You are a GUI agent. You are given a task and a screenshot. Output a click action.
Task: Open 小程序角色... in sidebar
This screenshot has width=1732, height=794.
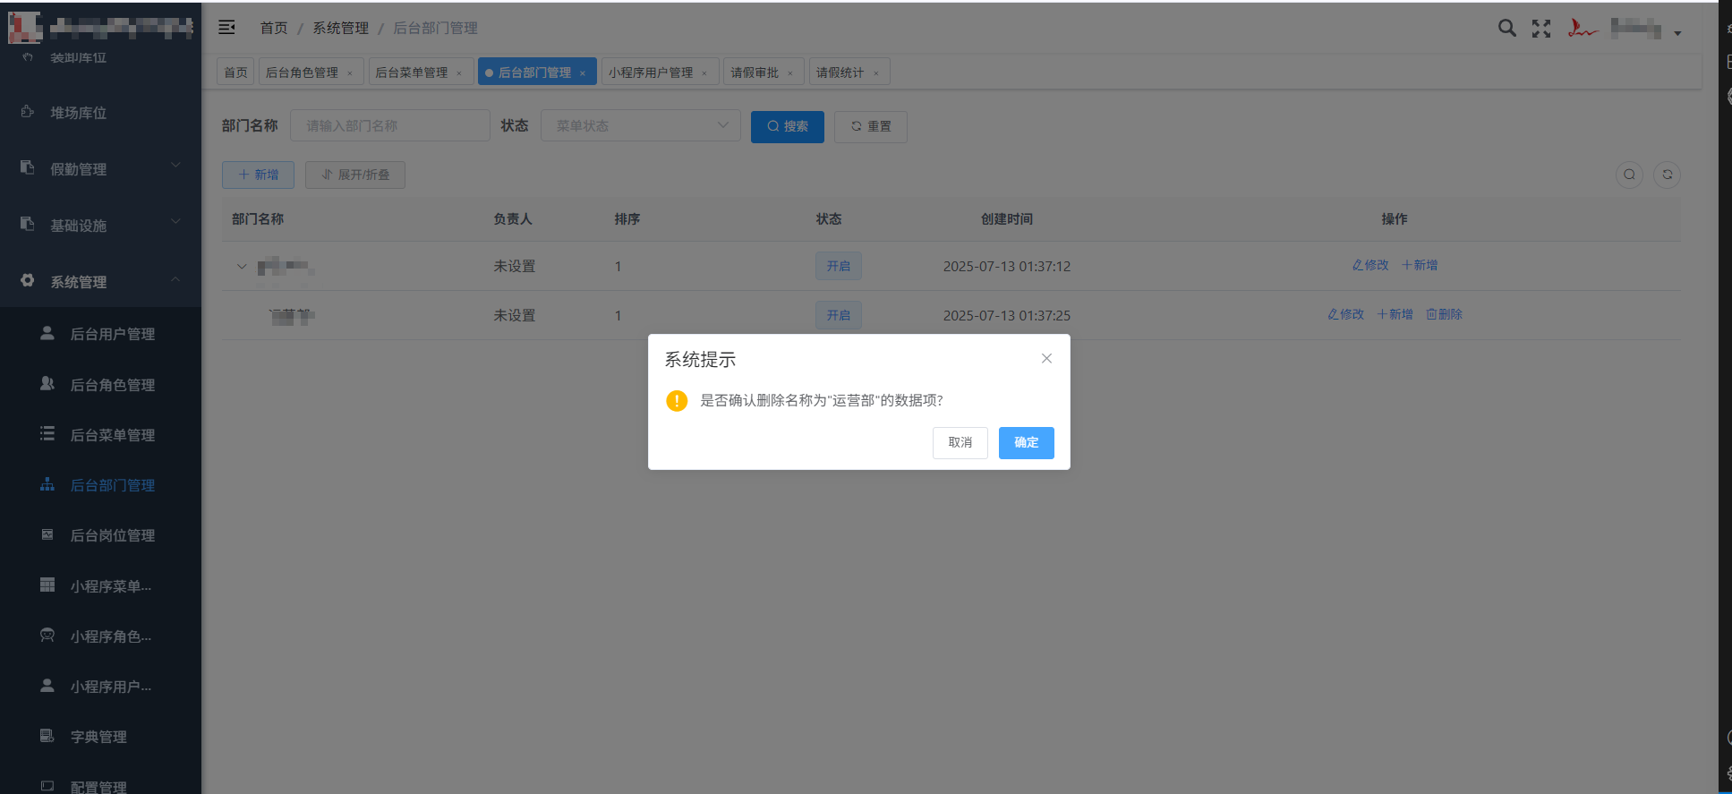click(100, 636)
